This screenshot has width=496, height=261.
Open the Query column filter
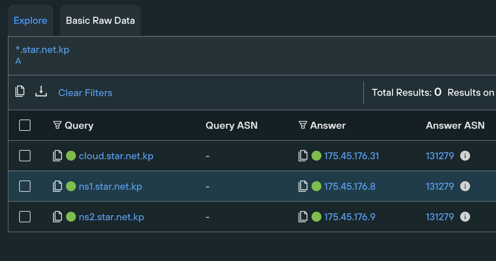pos(57,125)
